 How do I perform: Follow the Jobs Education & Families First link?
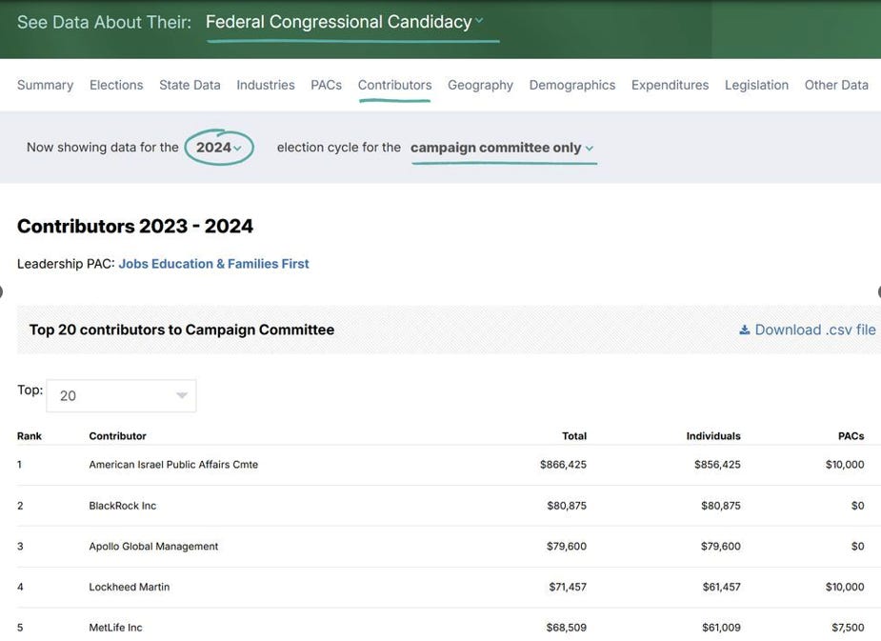pos(213,264)
